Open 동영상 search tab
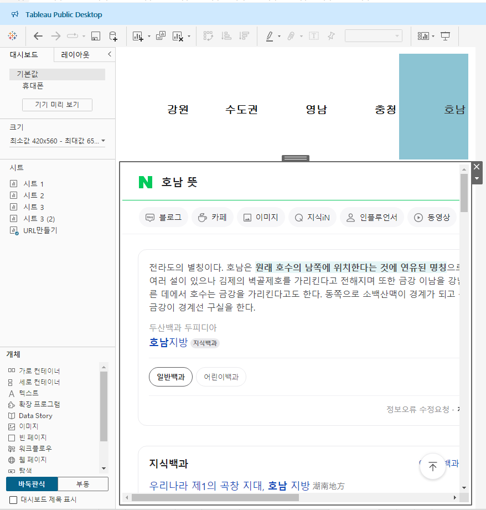This screenshot has height=510, width=486. click(432, 217)
